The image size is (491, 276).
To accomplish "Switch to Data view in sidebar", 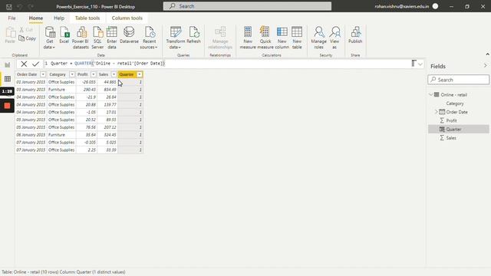I will (7, 79).
